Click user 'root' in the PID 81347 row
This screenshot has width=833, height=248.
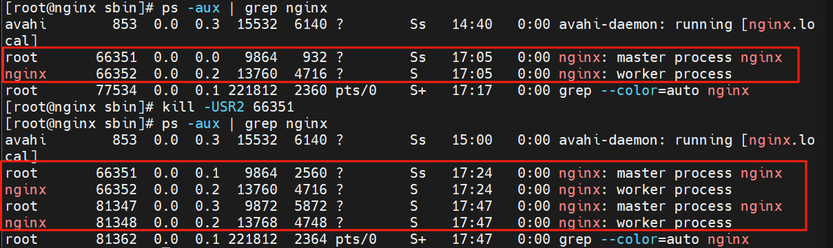click(21, 206)
